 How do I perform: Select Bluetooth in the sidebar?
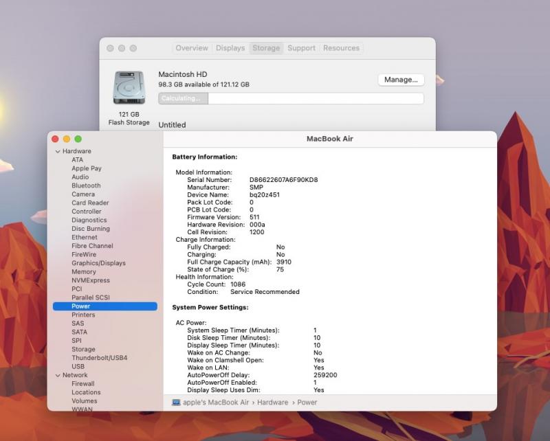pos(86,185)
